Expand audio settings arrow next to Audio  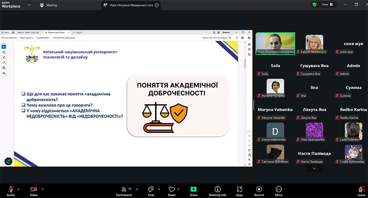click(x=18, y=188)
